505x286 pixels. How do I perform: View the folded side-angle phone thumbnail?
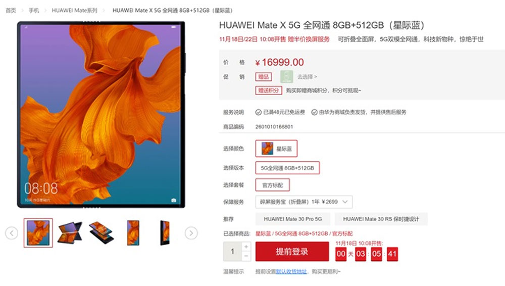[165, 233]
